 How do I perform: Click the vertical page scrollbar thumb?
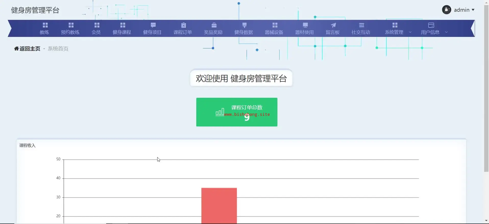486,88
